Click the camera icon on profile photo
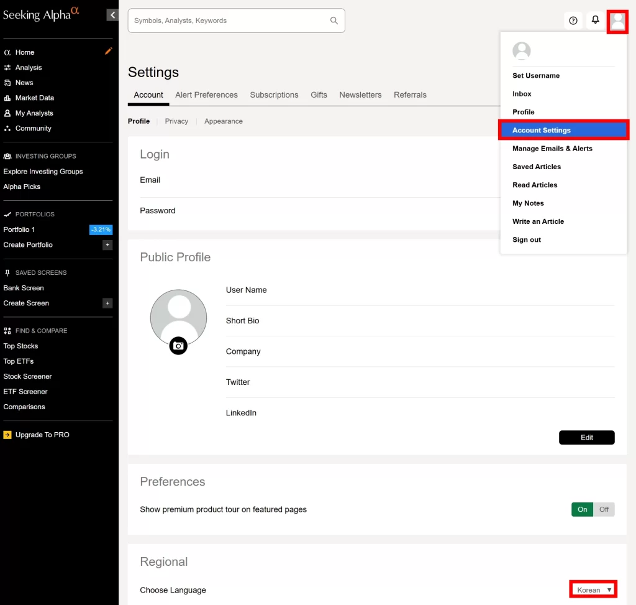Screen dimensions: 636x605 [178, 346]
